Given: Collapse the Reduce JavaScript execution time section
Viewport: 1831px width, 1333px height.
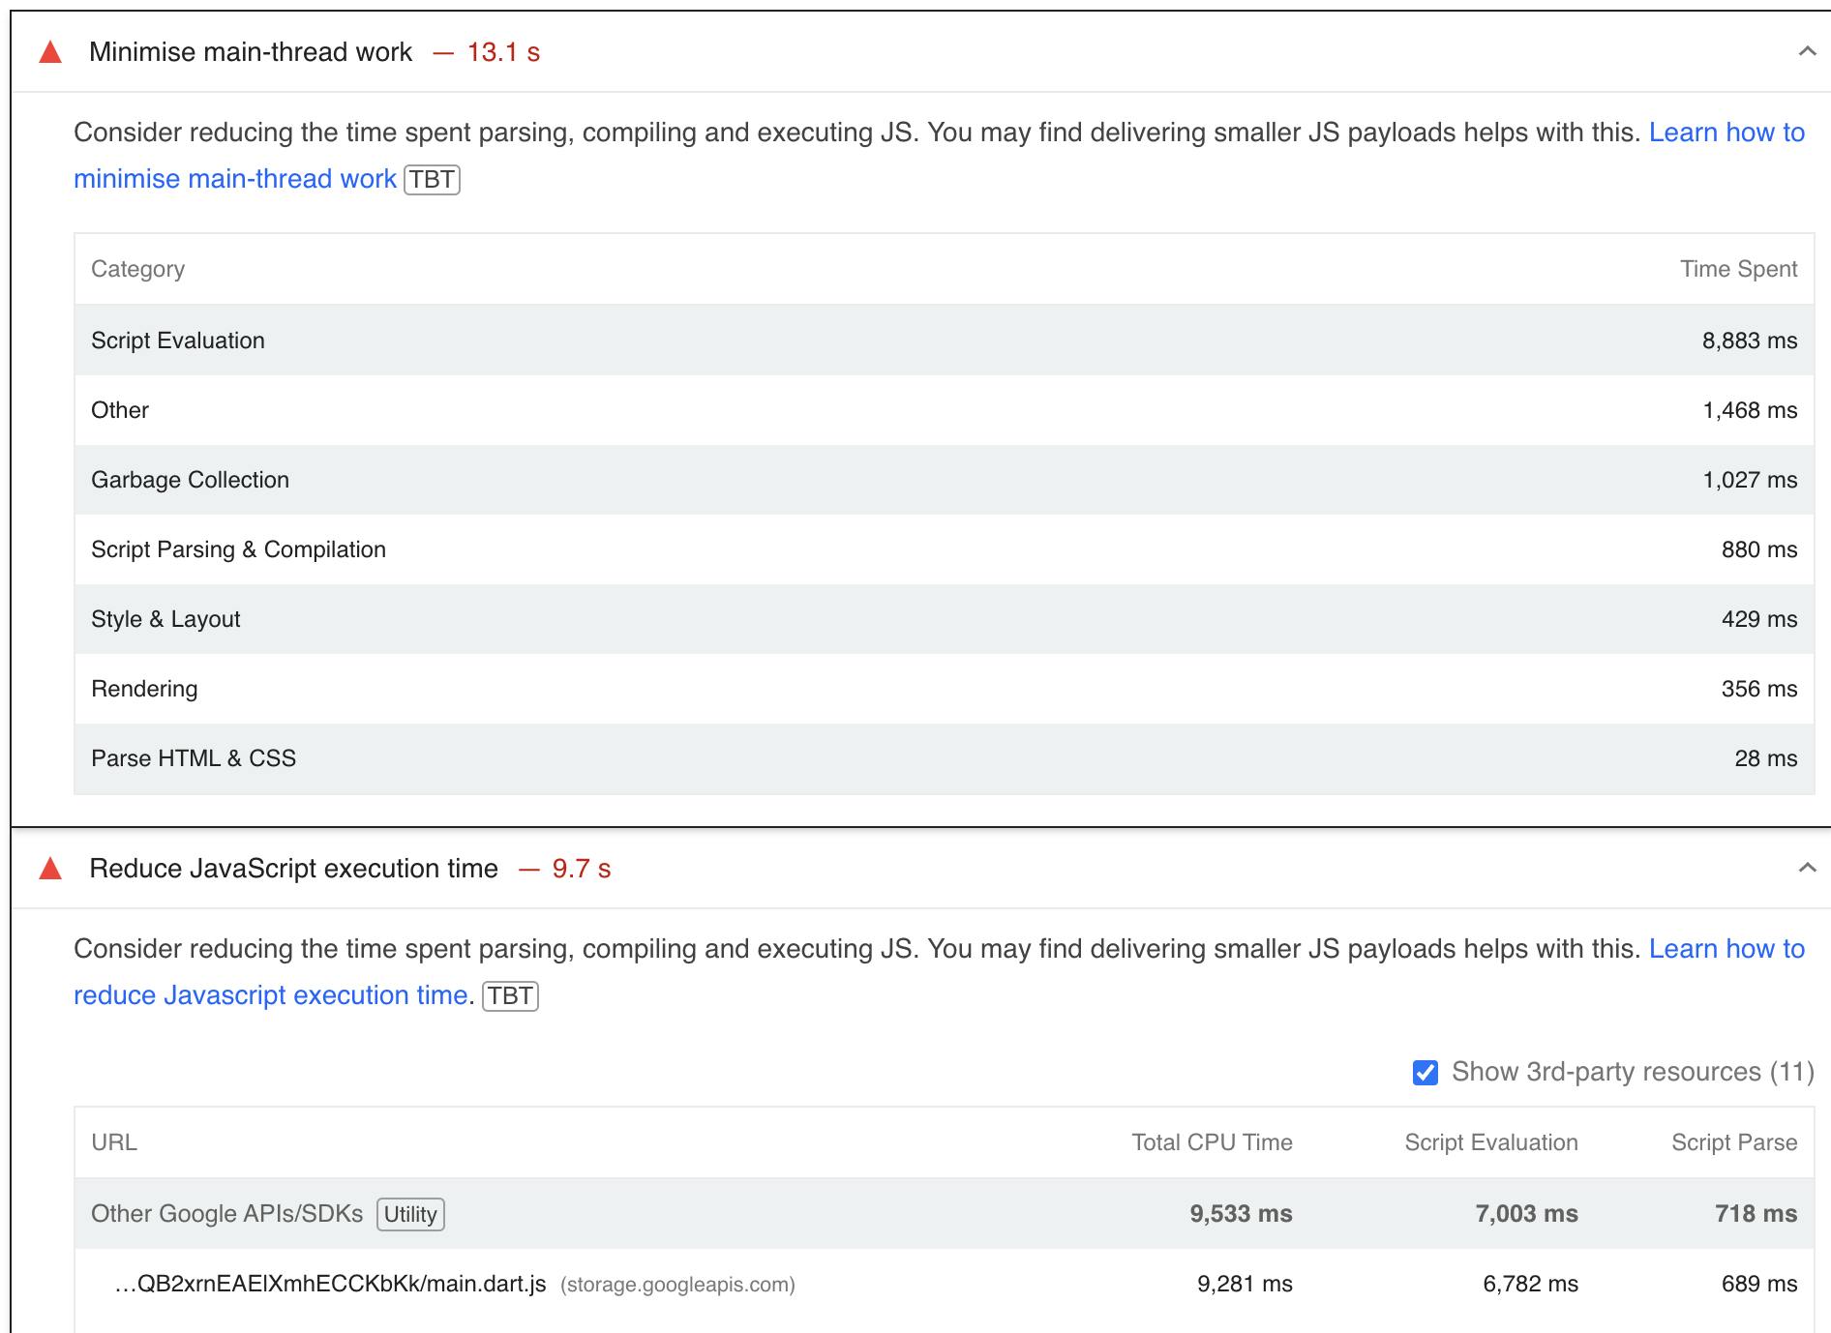Looking at the screenshot, I should 1806,868.
